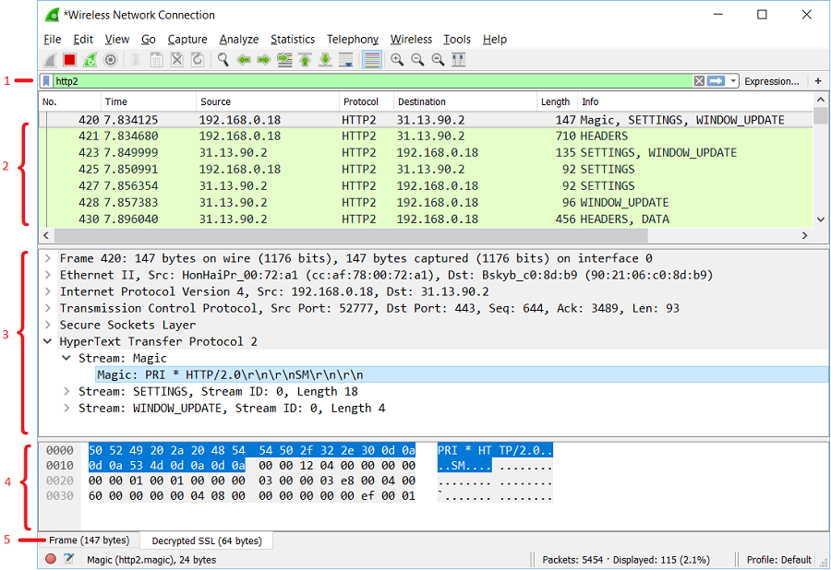Open the Expression builder

click(772, 80)
